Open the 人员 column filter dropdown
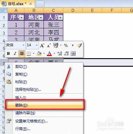The width and height of the screenshot is (133, 134). [x=61, y=18]
